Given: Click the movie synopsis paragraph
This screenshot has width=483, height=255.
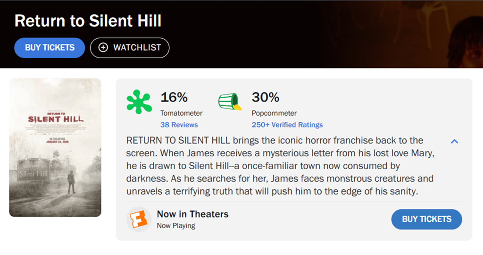Looking at the screenshot, I should [281, 166].
